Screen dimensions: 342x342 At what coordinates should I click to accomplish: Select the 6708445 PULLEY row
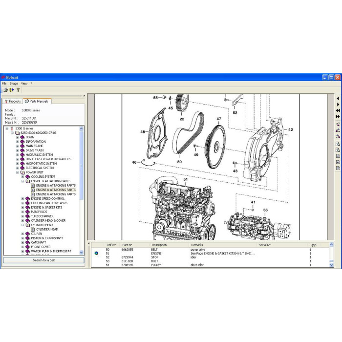(210, 265)
